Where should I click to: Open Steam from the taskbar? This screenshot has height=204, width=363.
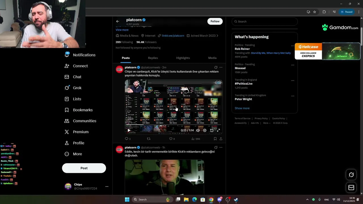(x=236, y=199)
